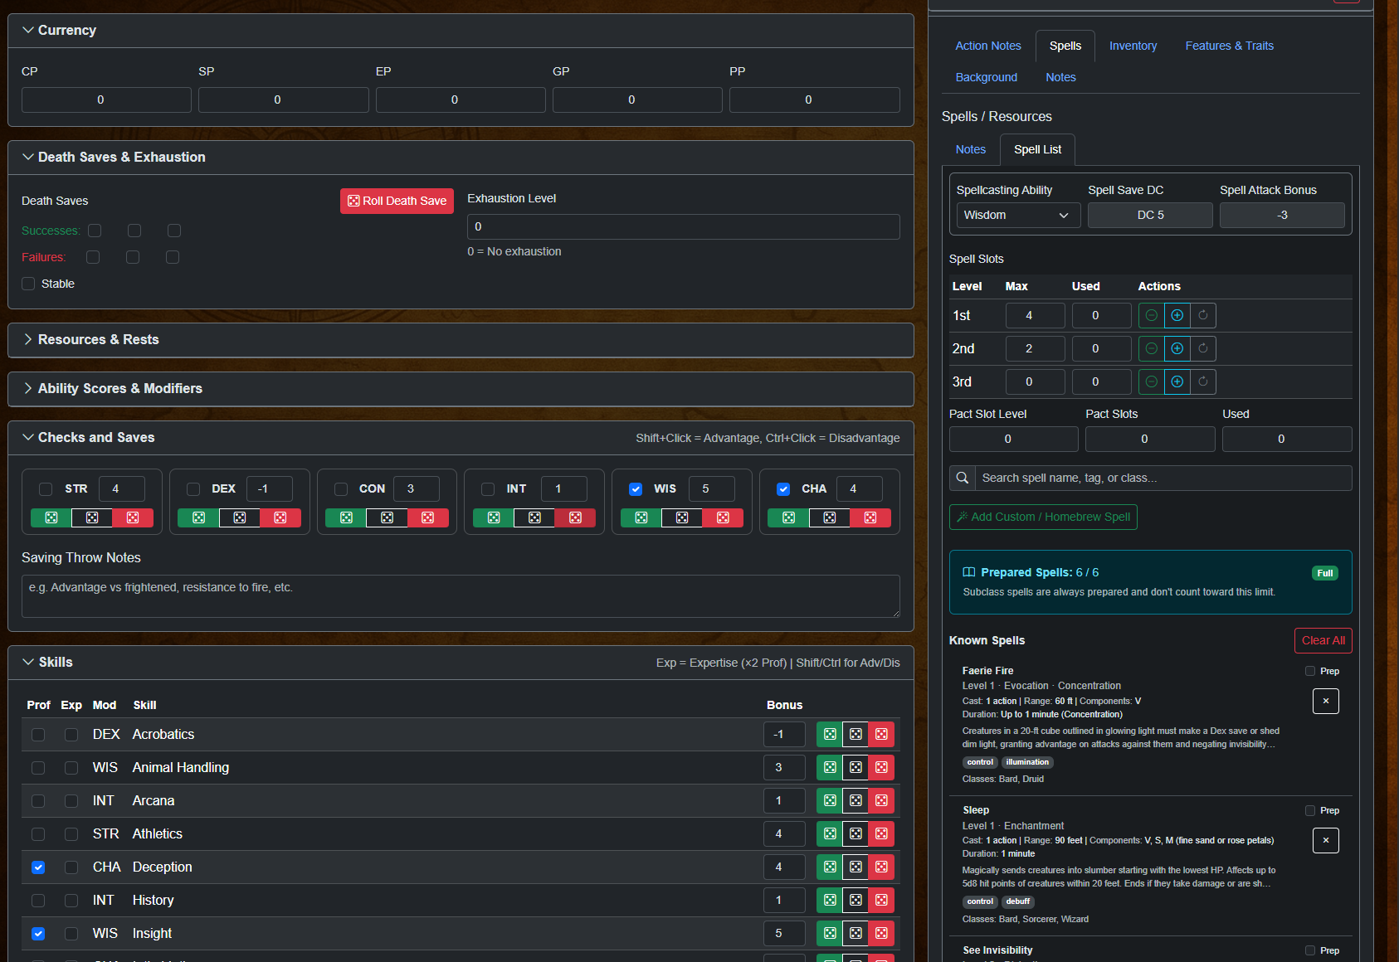Enable Prep checkbox for Sleep spell
This screenshot has width=1399, height=962.
(1310, 811)
